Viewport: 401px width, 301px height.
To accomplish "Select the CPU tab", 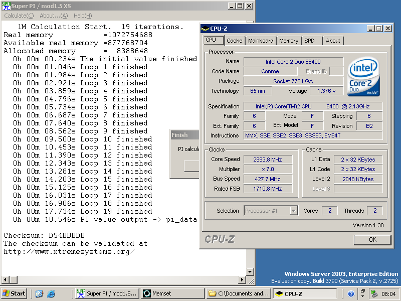I will (214, 40).
